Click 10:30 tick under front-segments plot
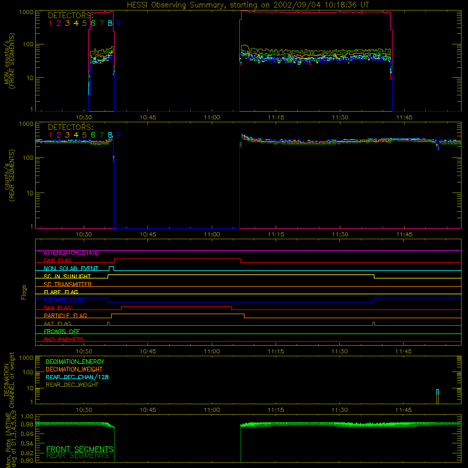The width and height of the screenshot is (468, 468). (x=84, y=118)
